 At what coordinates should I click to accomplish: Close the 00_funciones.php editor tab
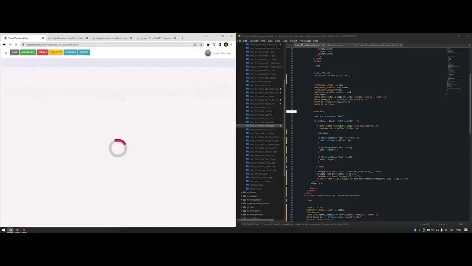click(x=355, y=45)
